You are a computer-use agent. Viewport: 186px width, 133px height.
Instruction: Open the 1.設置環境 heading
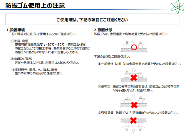click(16, 30)
